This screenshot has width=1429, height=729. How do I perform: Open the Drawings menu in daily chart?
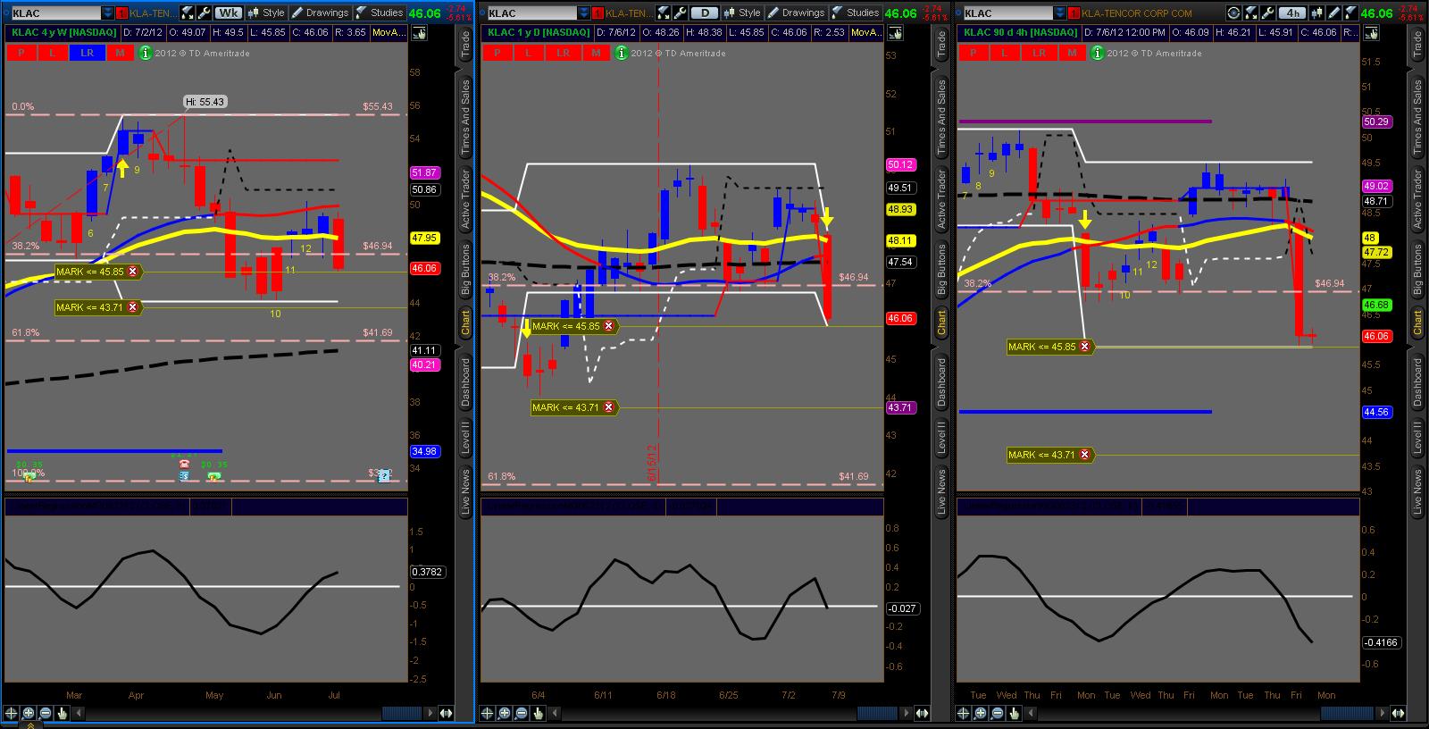795,13
